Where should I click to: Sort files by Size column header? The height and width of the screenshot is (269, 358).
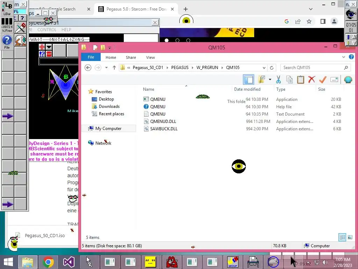pos(322,89)
